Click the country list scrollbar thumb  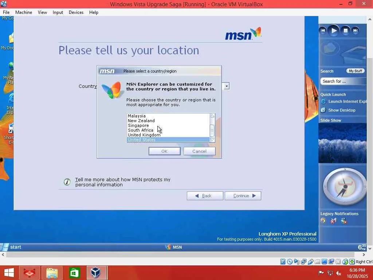[x=212, y=131]
